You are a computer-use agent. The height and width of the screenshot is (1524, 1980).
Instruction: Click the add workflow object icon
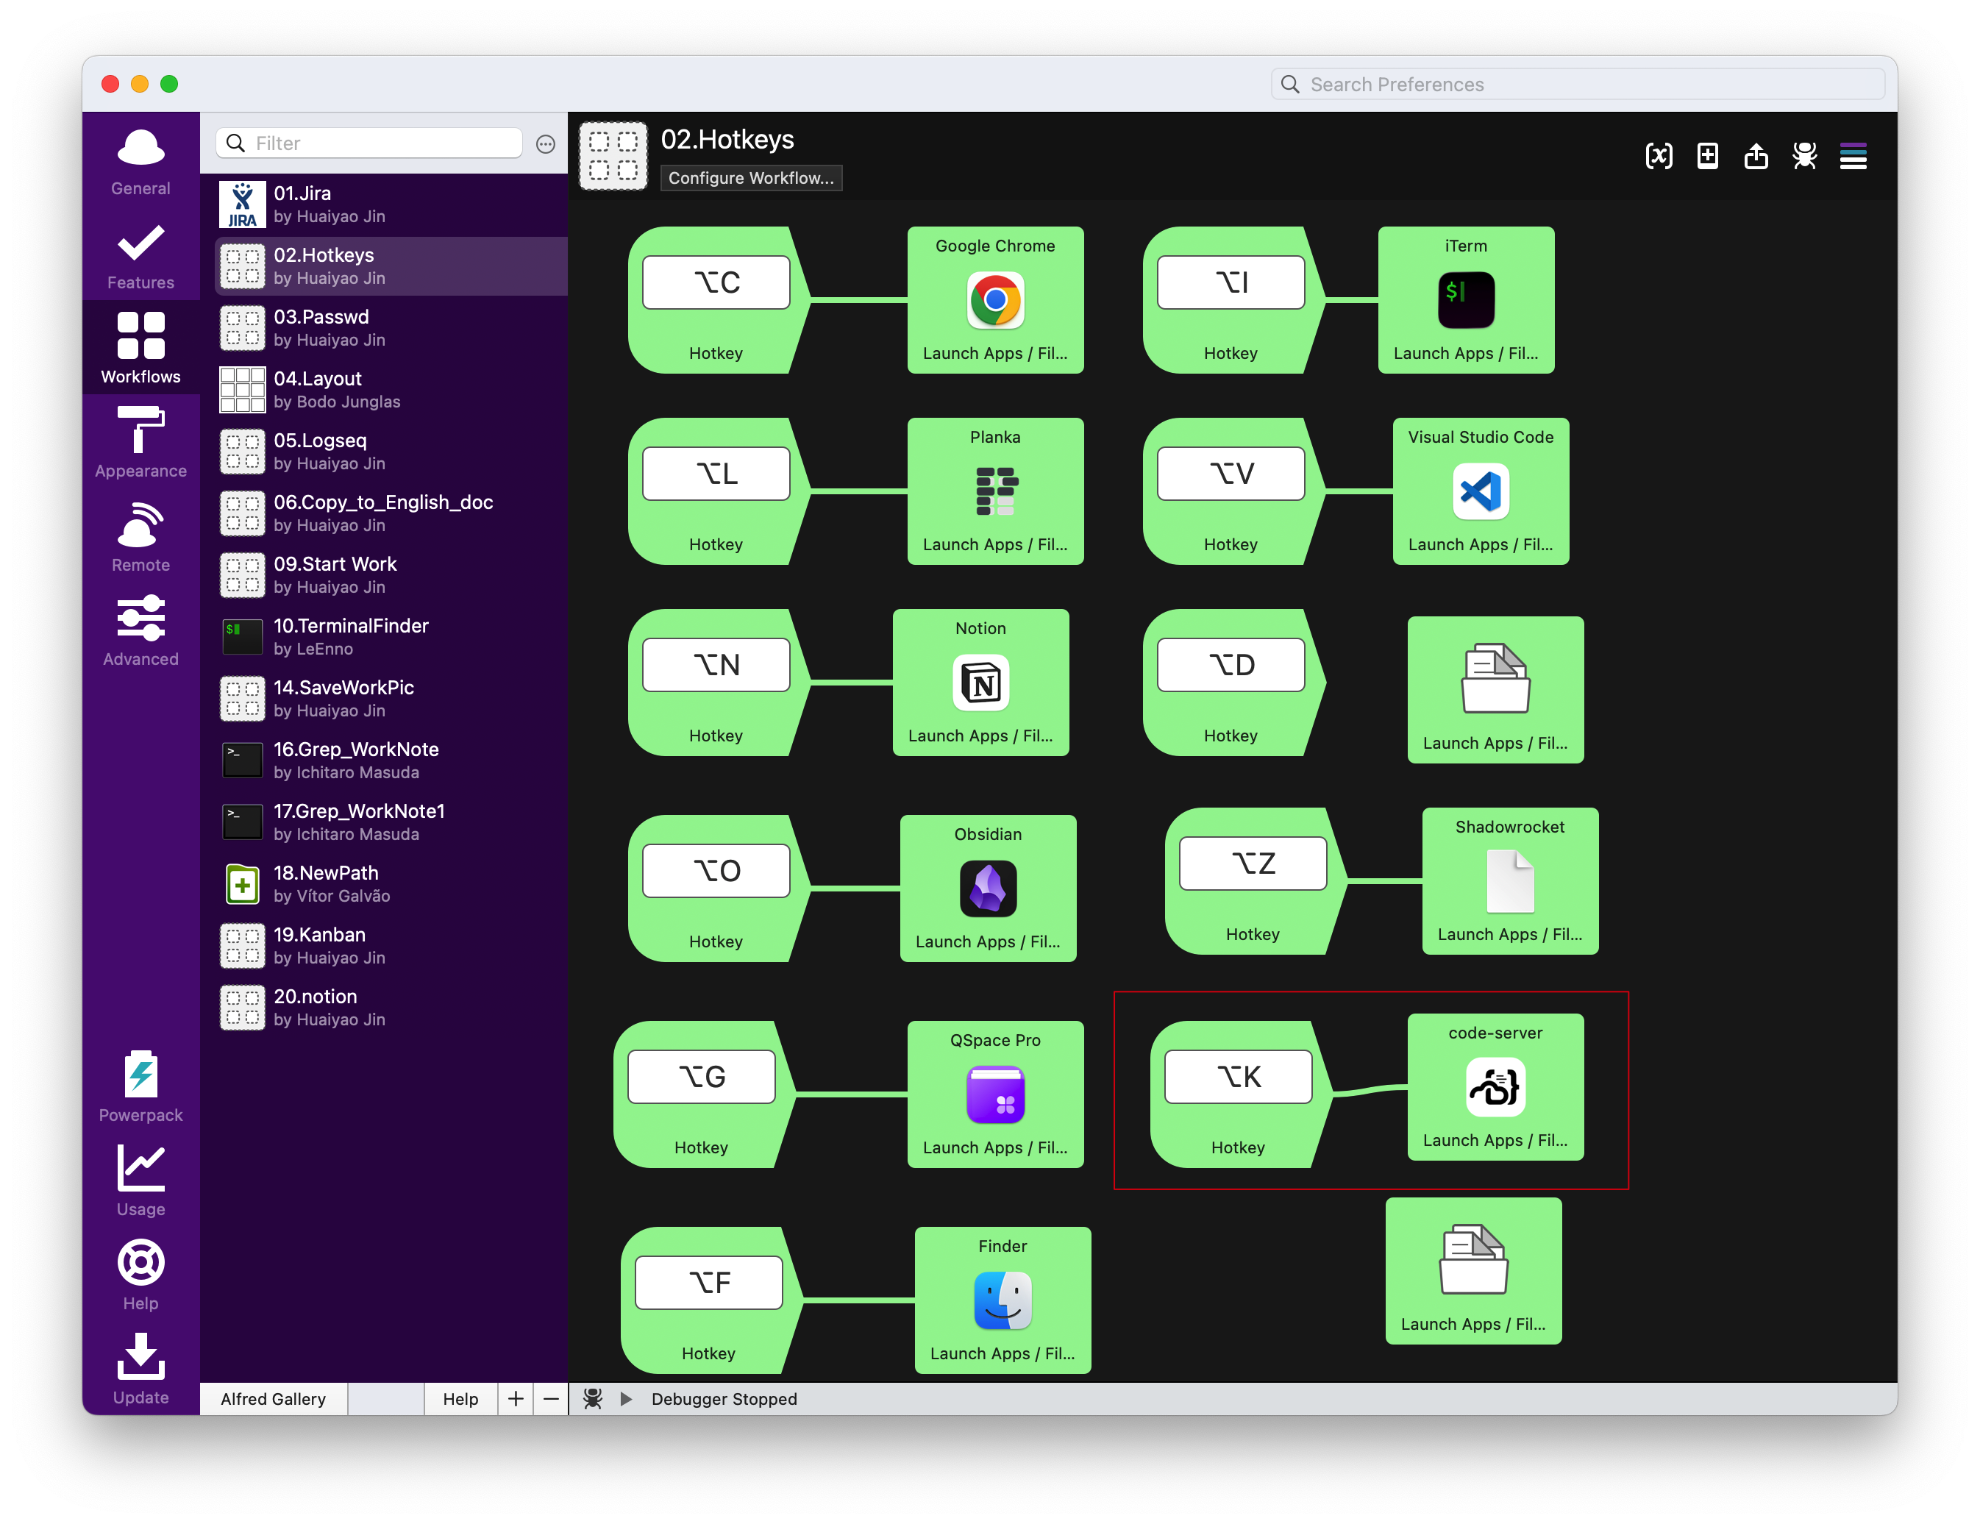click(x=1707, y=156)
